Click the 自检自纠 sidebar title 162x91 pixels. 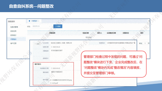coord(11,21)
